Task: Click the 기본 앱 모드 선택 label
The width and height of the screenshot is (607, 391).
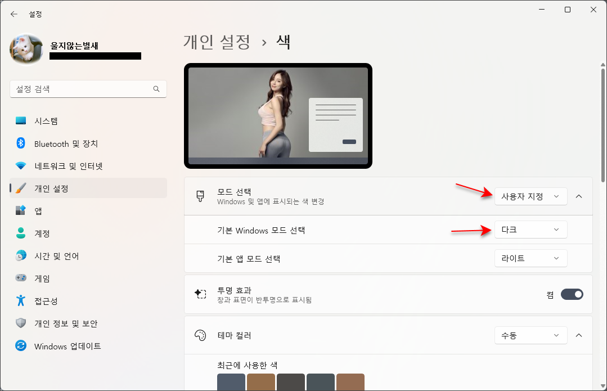Action: (249, 259)
